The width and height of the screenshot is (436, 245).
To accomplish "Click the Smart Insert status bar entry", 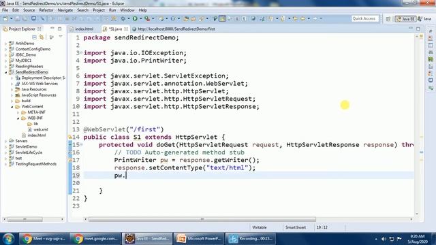I will point(295,227).
